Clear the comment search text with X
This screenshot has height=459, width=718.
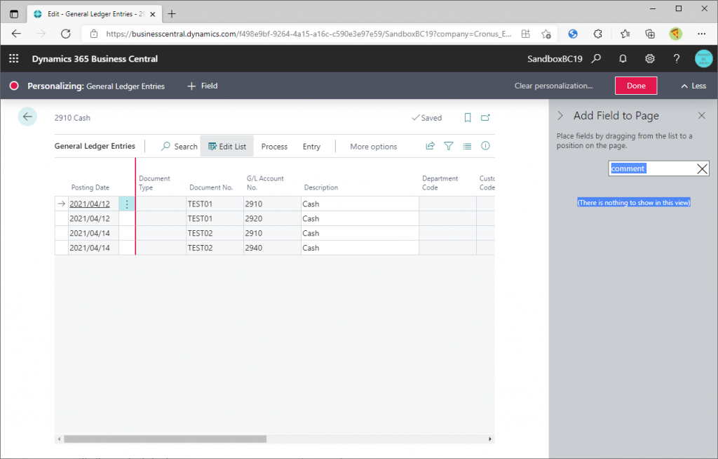pos(702,168)
